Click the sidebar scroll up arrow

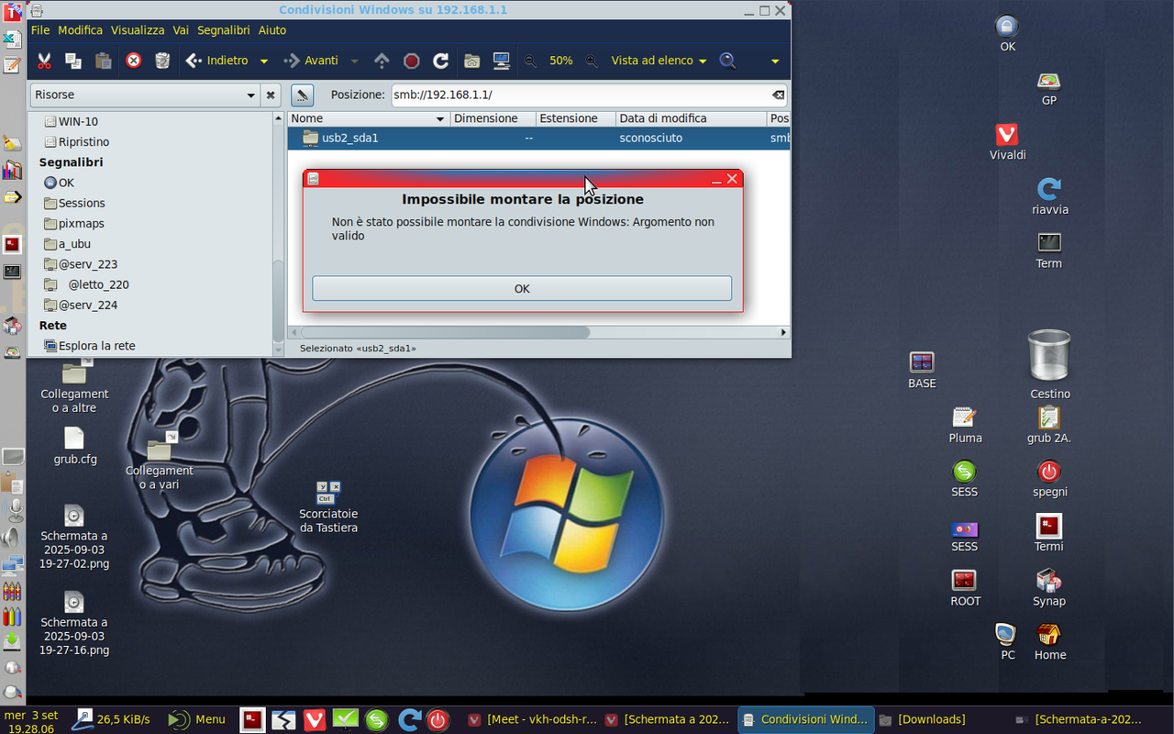click(279, 118)
